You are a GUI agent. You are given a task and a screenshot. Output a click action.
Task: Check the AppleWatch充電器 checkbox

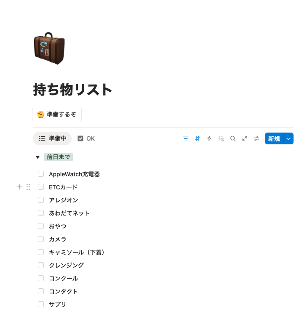pos(41,174)
